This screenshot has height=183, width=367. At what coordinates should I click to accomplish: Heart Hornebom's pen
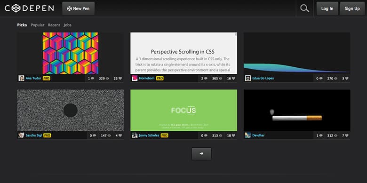(x=233, y=79)
